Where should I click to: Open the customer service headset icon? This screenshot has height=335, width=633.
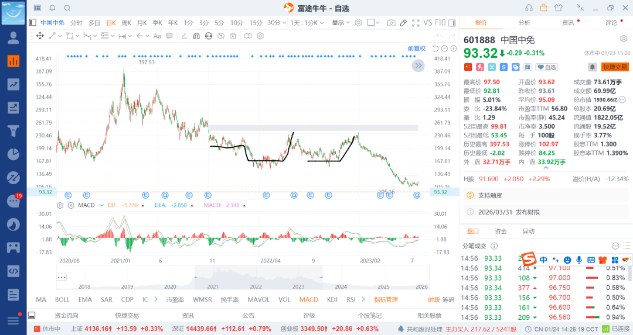[x=529, y=8]
